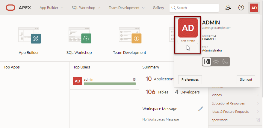Switch to dark theme mode
The height and width of the screenshot is (128, 263).
pyautogui.click(x=225, y=62)
